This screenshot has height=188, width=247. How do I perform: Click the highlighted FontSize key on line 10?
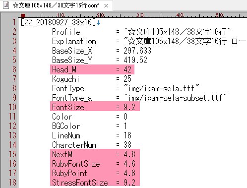click(68, 107)
